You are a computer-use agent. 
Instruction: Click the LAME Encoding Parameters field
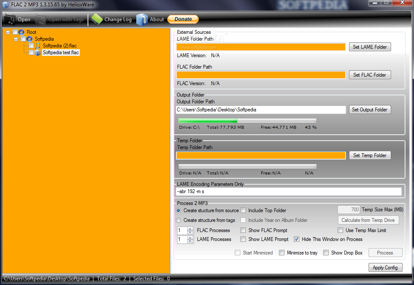pyautogui.click(x=289, y=191)
